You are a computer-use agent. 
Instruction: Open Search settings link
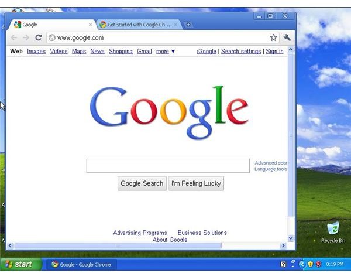coord(241,52)
